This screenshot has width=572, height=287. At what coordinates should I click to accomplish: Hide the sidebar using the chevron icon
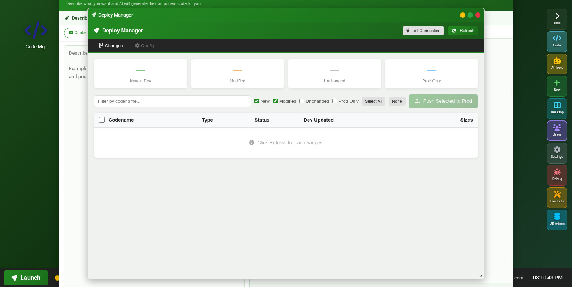pyautogui.click(x=557, y=19)
